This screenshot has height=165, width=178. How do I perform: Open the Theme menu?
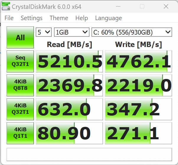(x=59, y=18)
